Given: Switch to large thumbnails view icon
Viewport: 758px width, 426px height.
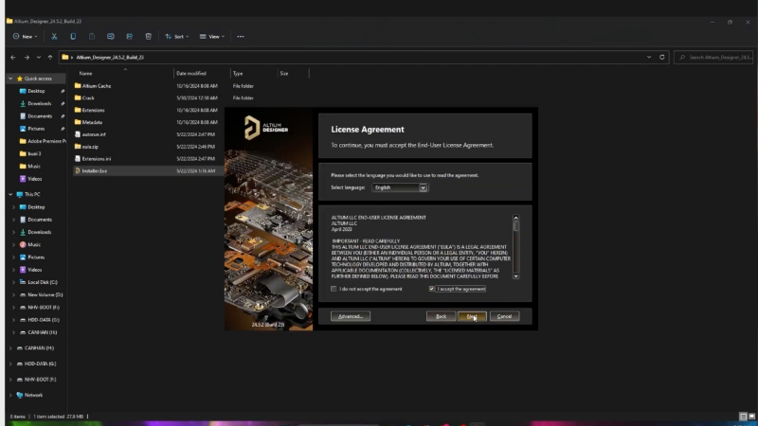Looking at the screenshot, I should [751, 417].
